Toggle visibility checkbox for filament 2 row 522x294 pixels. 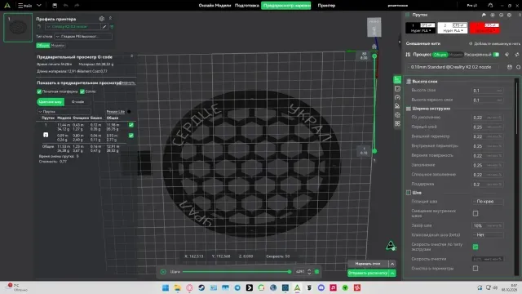[131, 136]
